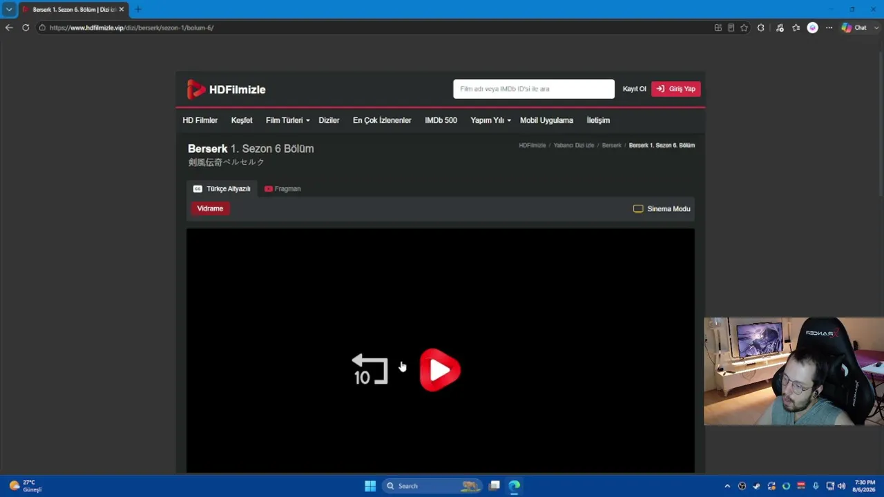This screenshot has width=884, height=497.
Task: Open the Kayıt Ol registration link
Action: coord(634,89)
